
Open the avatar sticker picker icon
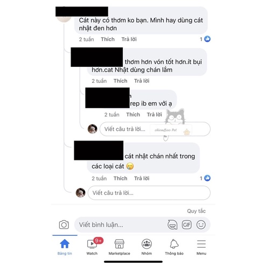[172, 225]
